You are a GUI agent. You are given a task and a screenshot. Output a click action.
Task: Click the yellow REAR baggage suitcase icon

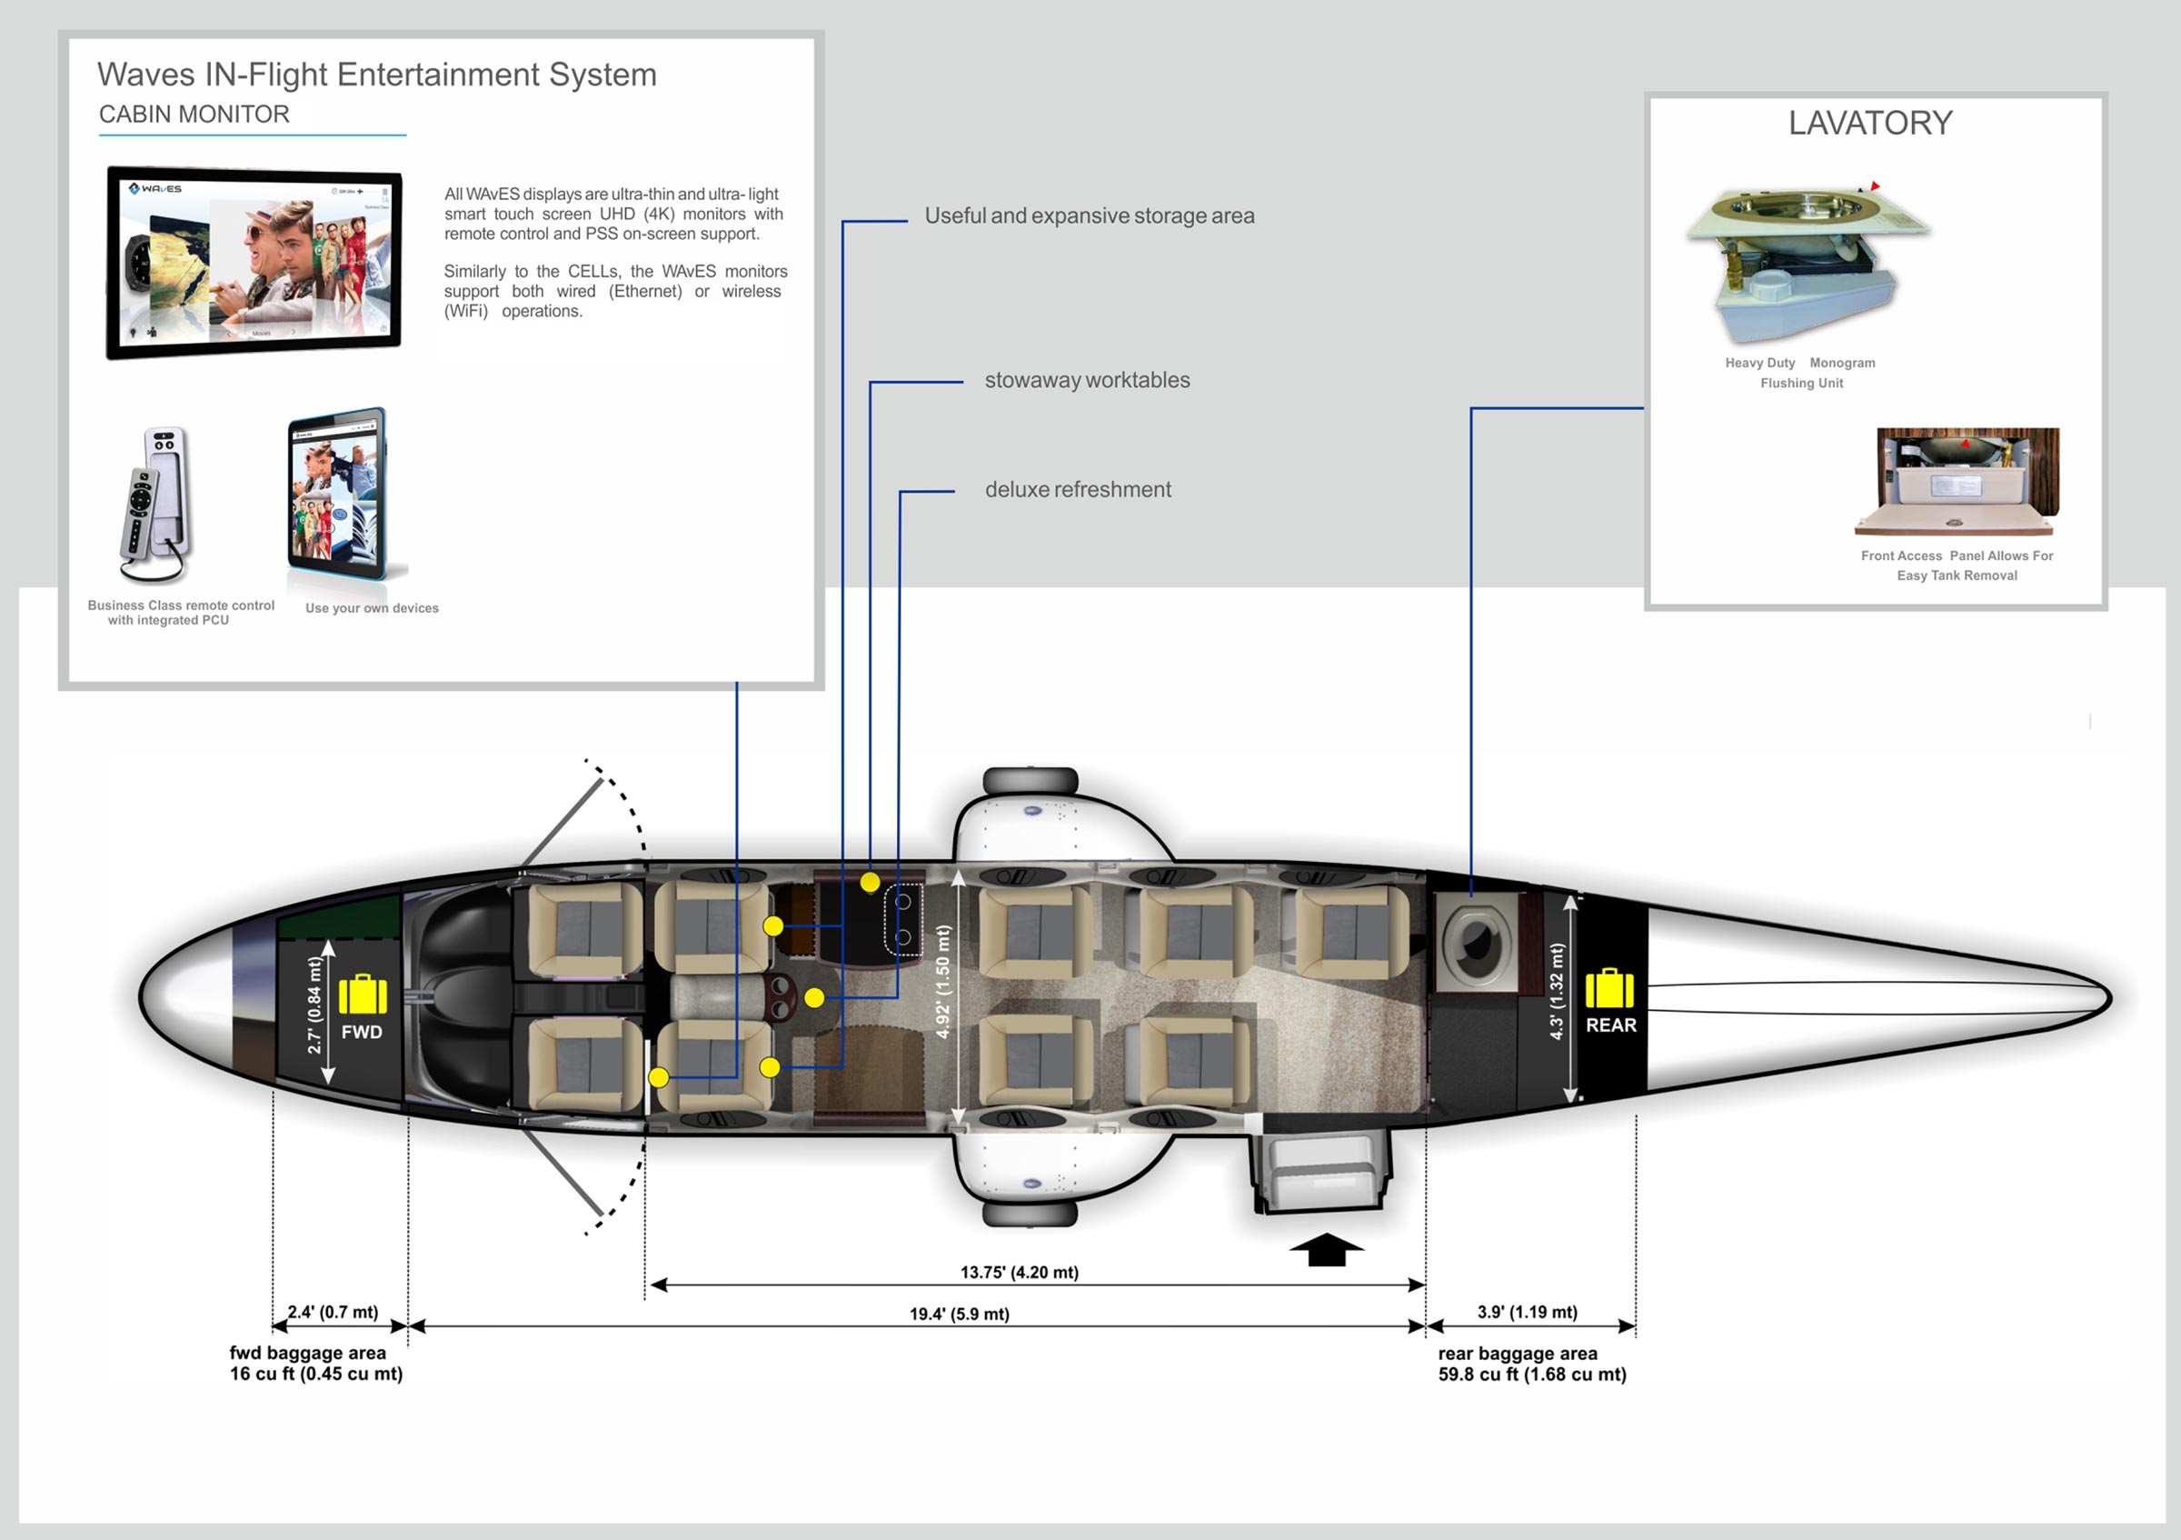click(x=1609, y=987)
